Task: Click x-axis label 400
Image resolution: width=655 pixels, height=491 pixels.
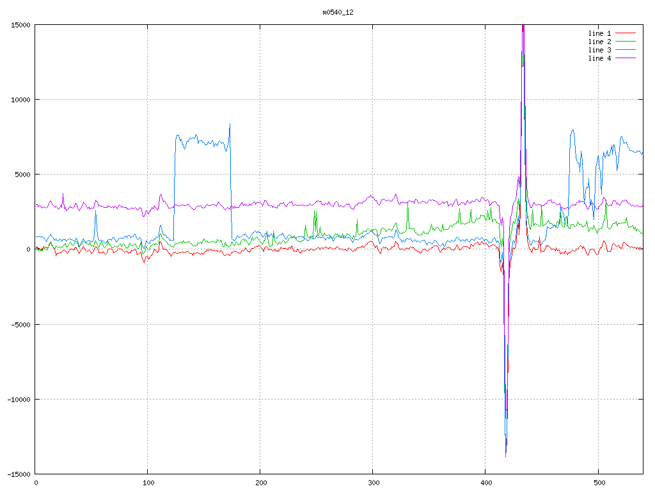Action: pyautogui.click(x=487, y=483)
